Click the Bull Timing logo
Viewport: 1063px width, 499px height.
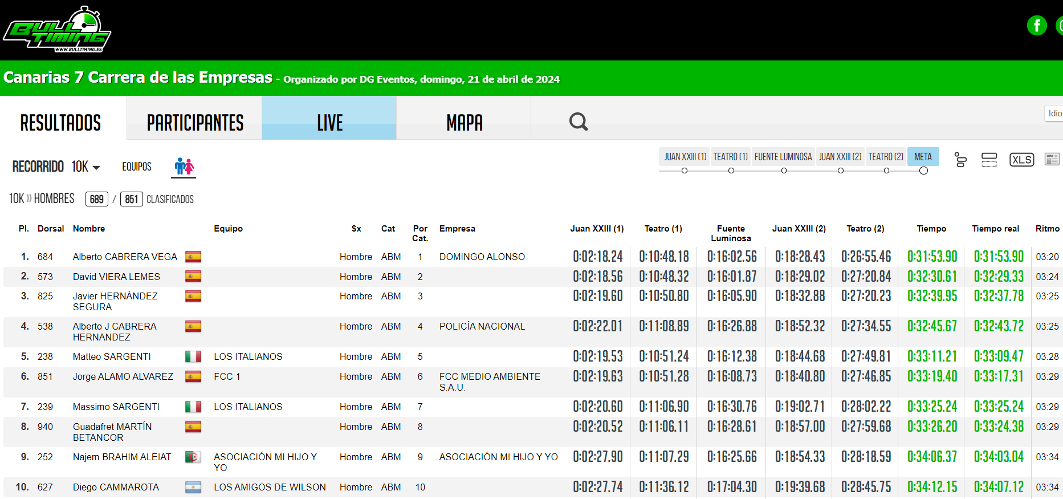click(57, 31)
